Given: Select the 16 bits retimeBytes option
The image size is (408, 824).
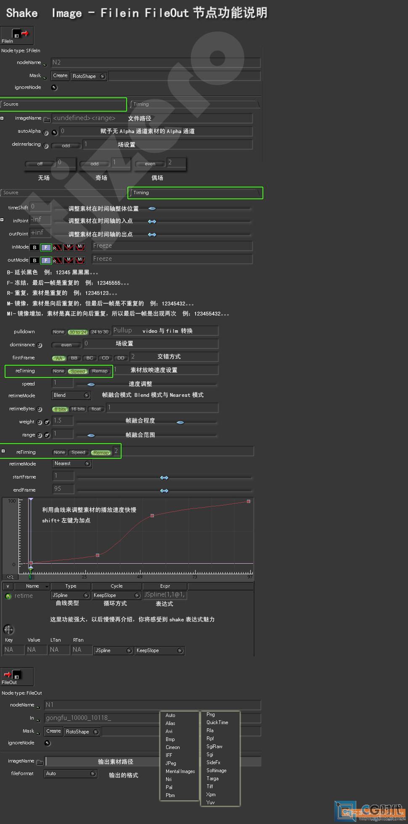Looking at the screenshot, I should coord(78,409).
